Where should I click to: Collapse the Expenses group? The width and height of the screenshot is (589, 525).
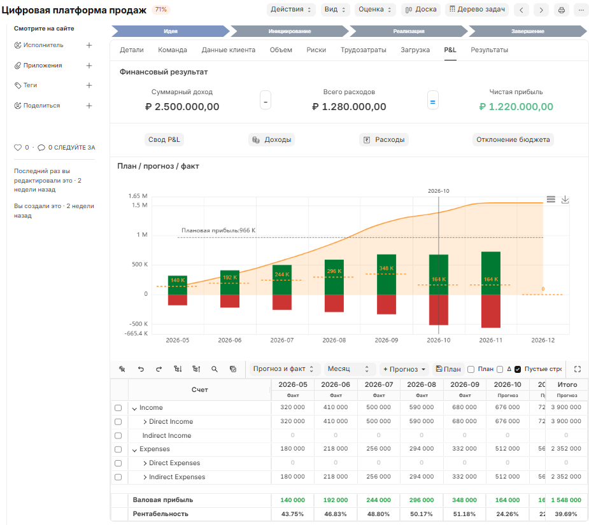(134, 450)
